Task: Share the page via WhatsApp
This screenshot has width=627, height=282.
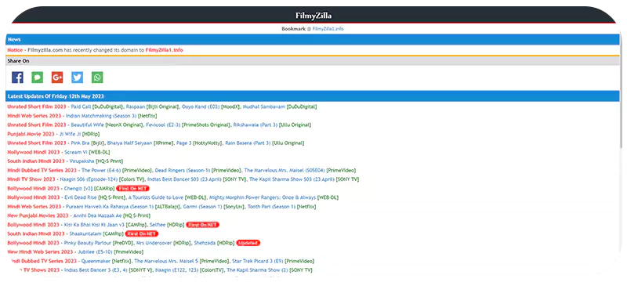Action: point(97,78)
